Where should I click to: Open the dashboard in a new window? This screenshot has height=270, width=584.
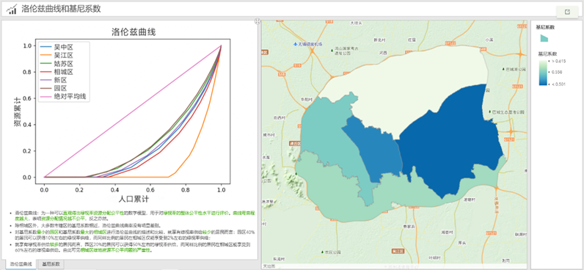(x=567, y=12)
